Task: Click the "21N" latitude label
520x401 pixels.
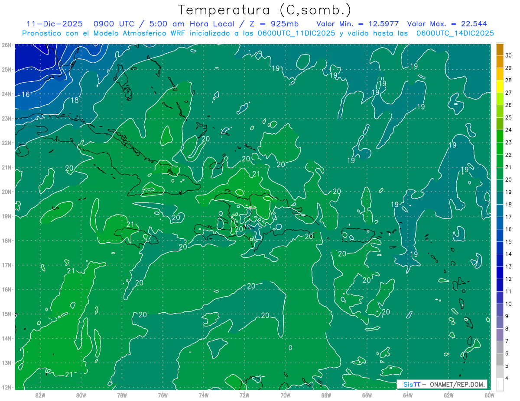Action: [x=6, y=167]
